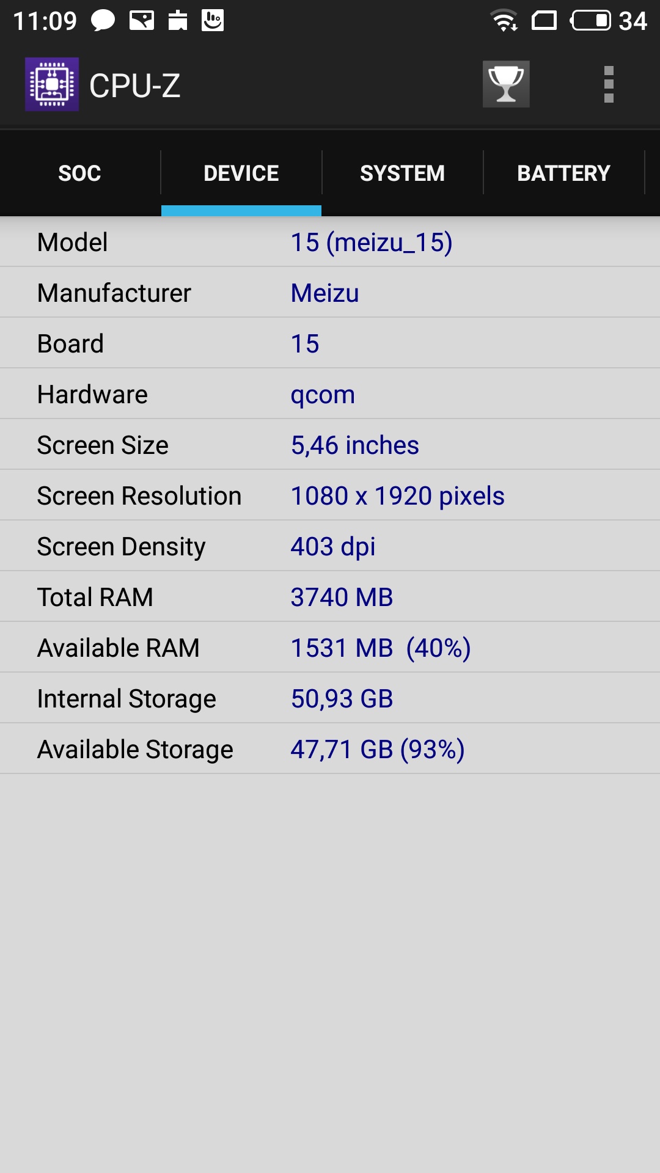Open the trophy benchmark icon
This screenshot has height=1173, width=660.
click(x=506, y=84)
